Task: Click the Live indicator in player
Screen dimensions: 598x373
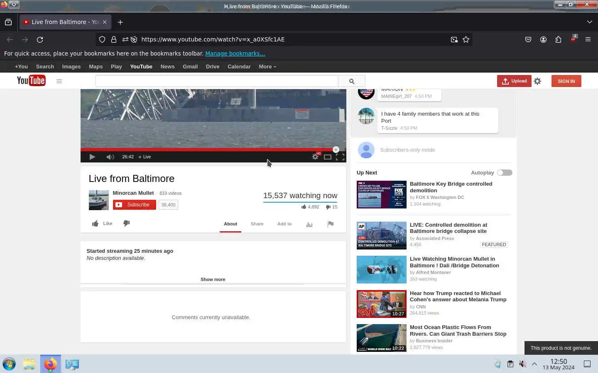Action: [x=145, y=157]
